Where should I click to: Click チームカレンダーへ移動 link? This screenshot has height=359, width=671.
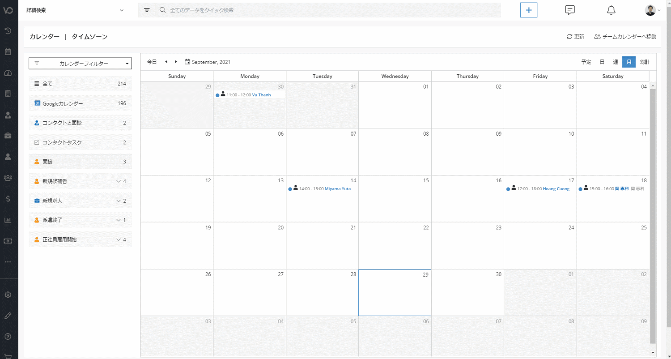[625, 37]
